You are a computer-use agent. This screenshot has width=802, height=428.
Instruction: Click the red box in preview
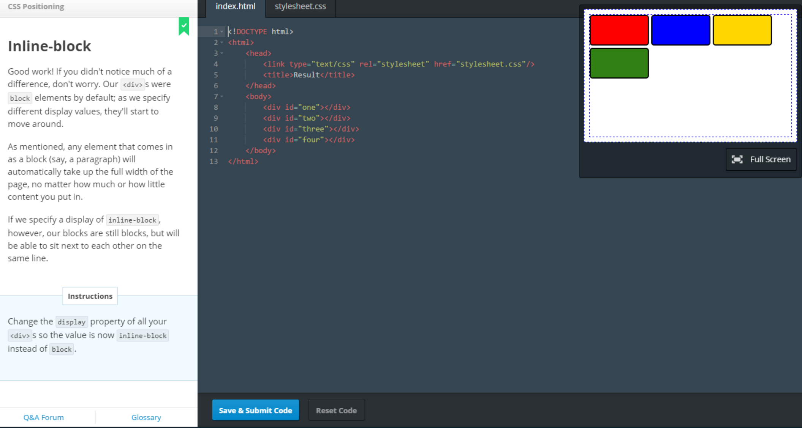[619, 30]
